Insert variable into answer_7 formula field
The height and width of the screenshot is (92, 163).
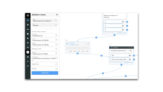[x=56, y=58]
